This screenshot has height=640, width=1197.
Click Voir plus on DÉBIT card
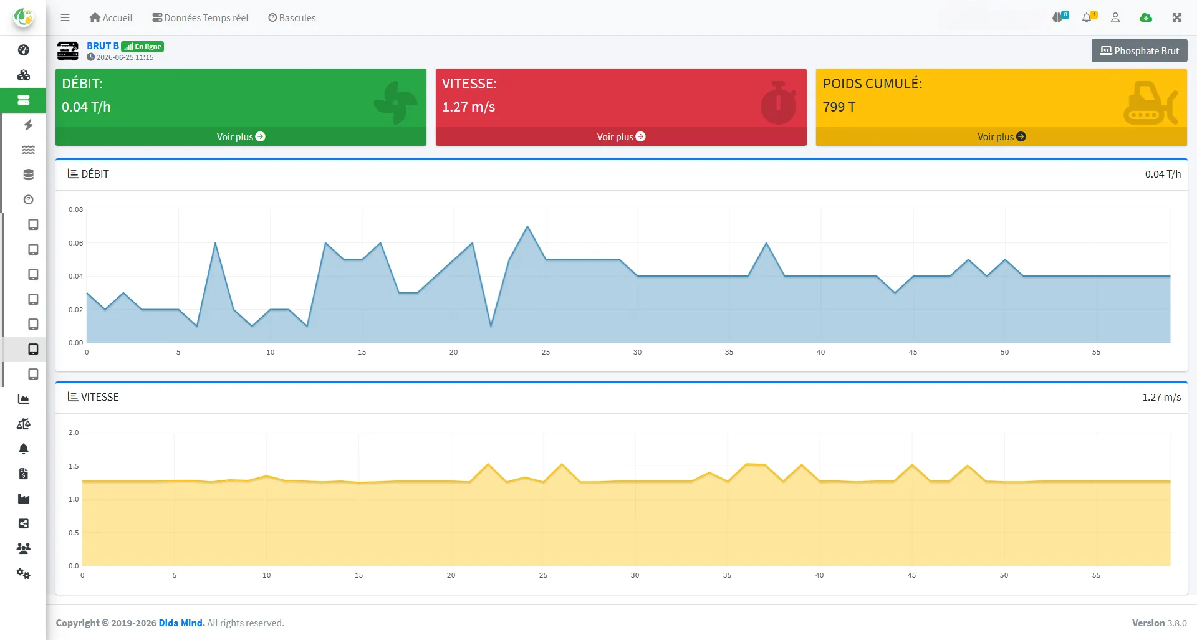coord(241,136)
